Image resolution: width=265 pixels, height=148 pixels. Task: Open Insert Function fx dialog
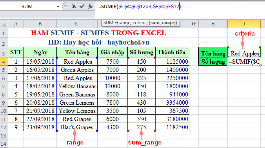pyautogui.click(x=90, y=6)
